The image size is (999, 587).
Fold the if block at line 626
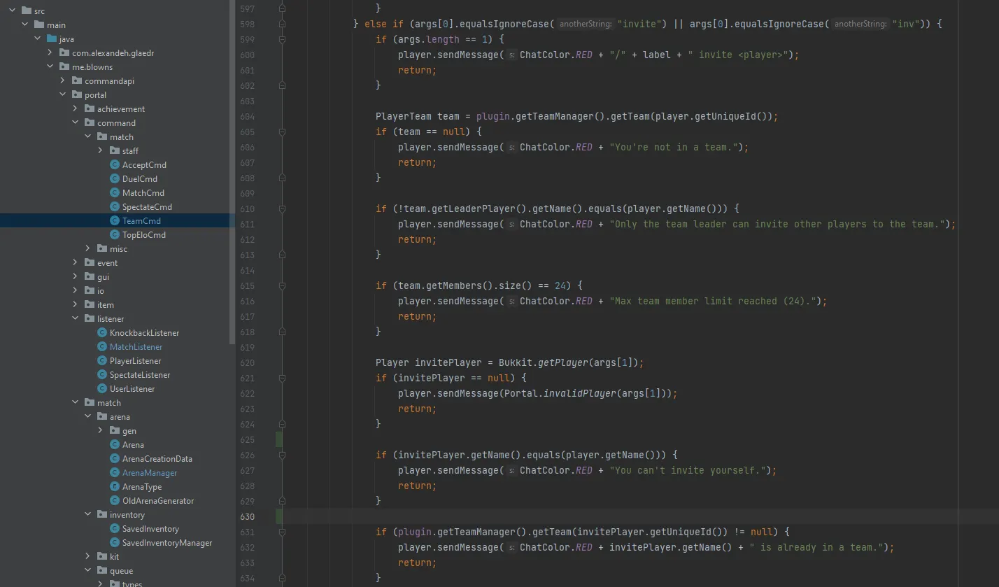click(282, 455)
